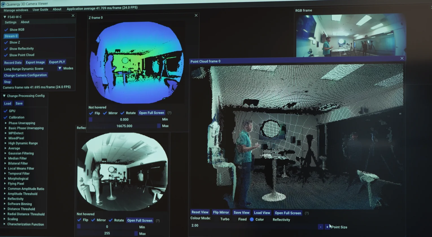Open the User Guide menu
The width and height of the screenshot is (432, 237).
point(40,10)
